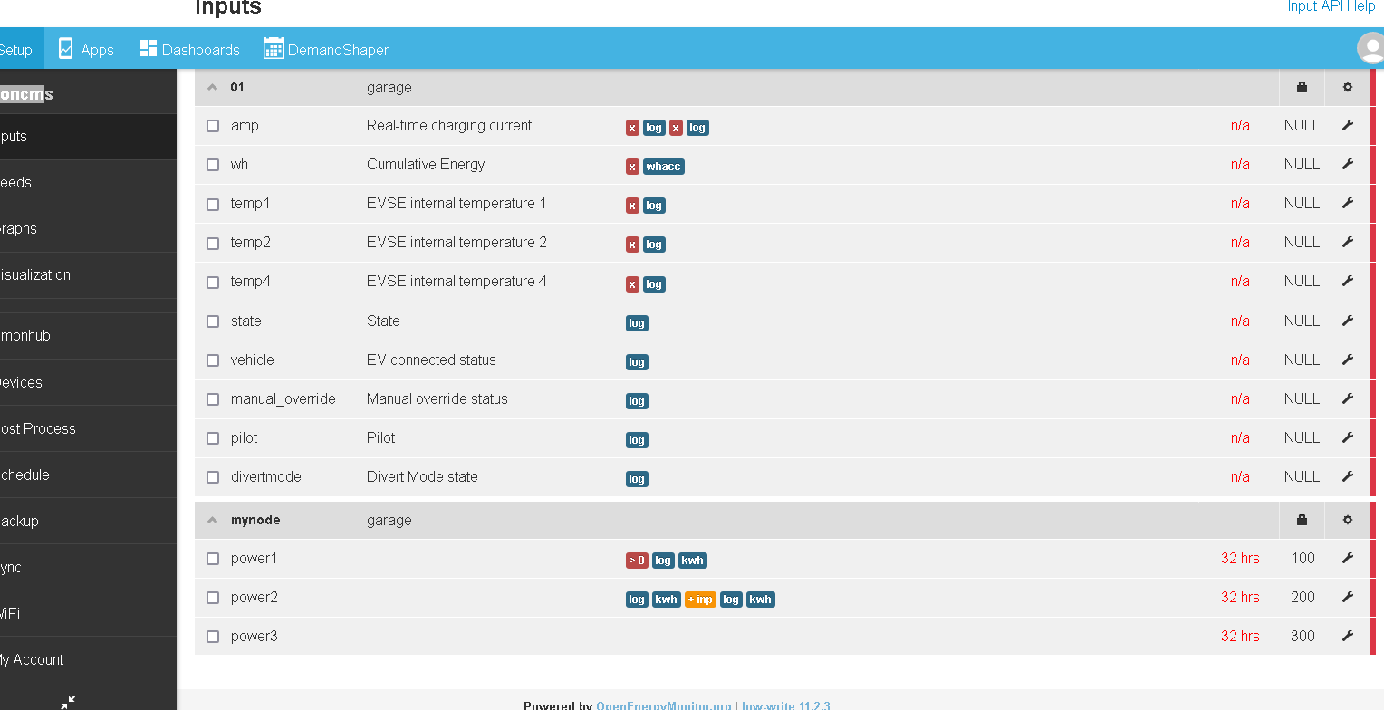This screenshot has width=1384, height=710.
Task: Open configuration wrench for power1 input
Action: [1348, 559]
